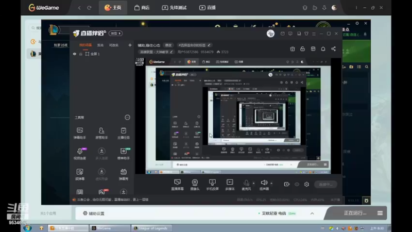This screenshot has width=412, height=232.
Task: Open WeGame title bar more options
Action: coord(356,8)
